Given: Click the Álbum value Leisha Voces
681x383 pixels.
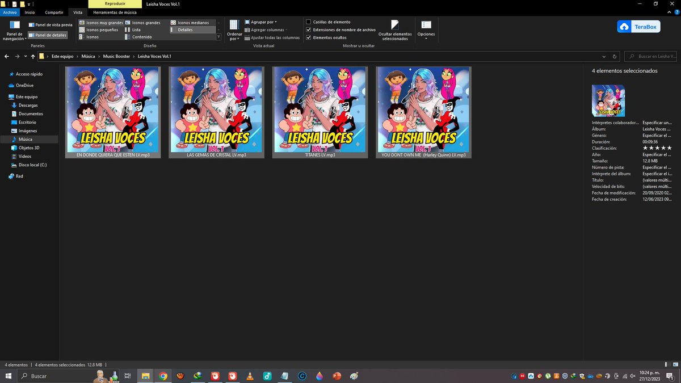Looking at the screenshot, I should coord(657,129).
